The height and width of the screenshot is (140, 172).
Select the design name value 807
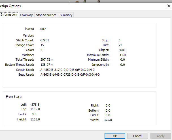pyautogui.click(x=43, y=29)
